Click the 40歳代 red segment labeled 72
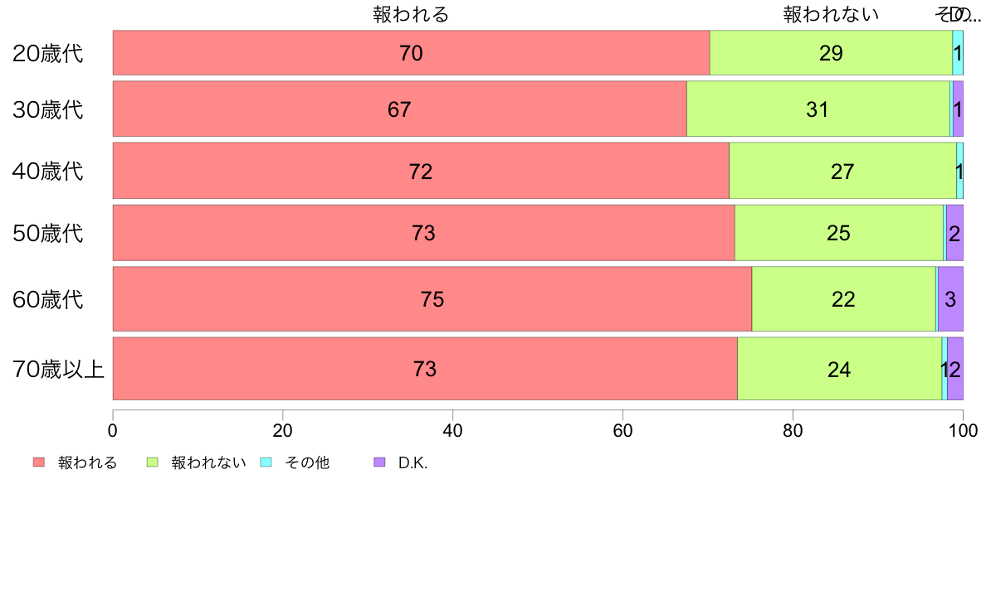 pyautogui.click(x=421, y=171)
